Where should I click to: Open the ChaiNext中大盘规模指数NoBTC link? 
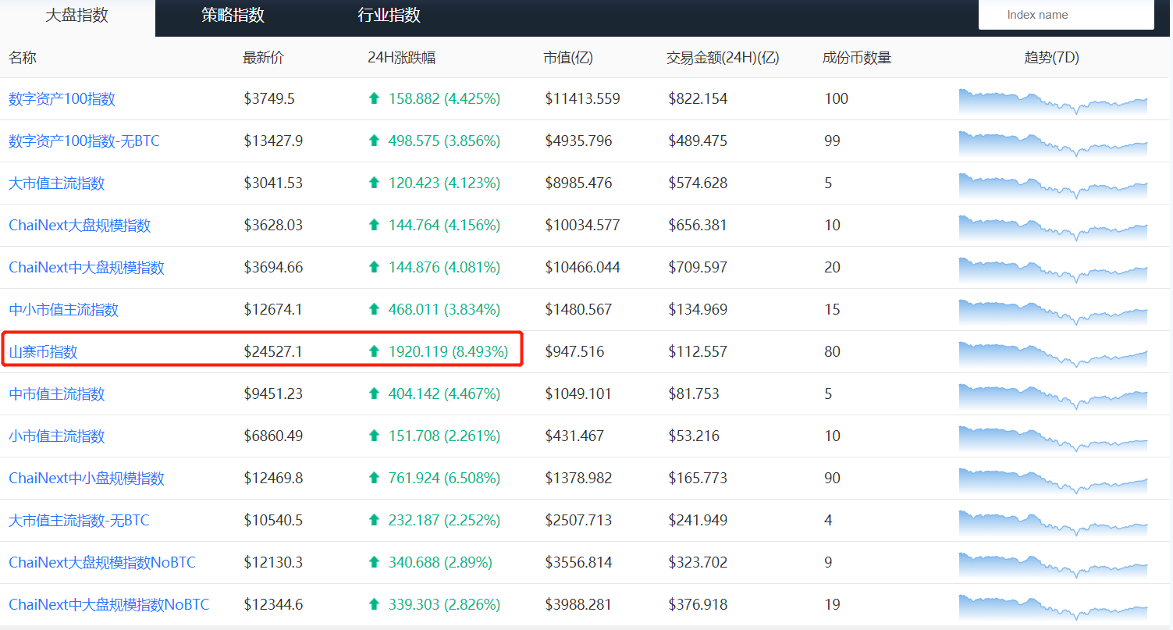[x=108, y=605]
